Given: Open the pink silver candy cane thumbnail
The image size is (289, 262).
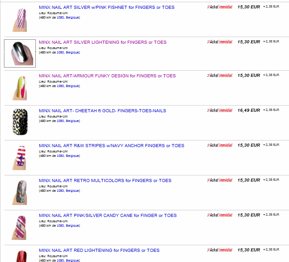Looking at the screenshot, I should point(20,227).
